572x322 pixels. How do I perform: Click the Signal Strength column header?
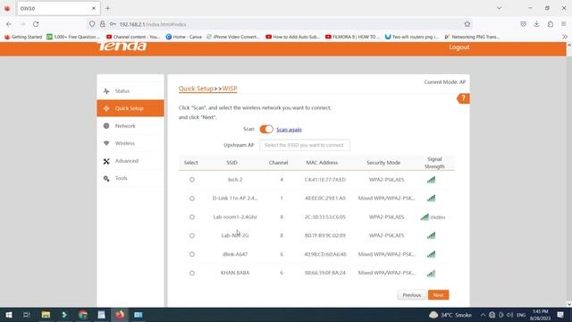[x=434, y=163]
